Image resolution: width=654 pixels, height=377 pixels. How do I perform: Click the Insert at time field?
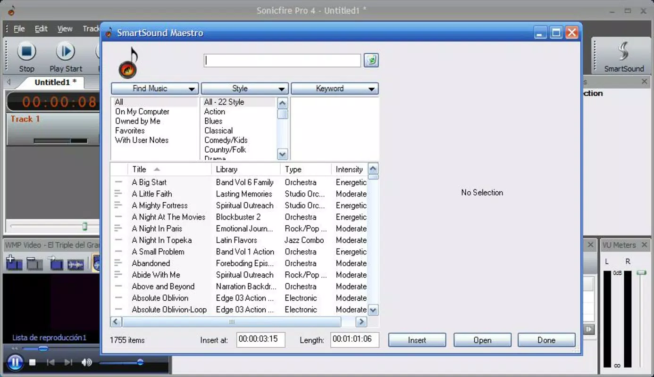pos(260,340)
